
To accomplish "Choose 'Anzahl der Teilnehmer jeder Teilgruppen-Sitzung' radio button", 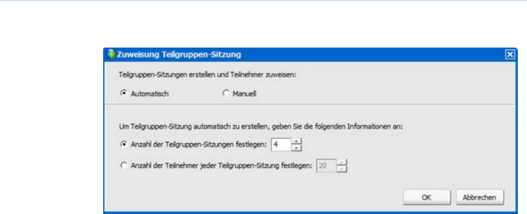I will (x=123, y=165).
